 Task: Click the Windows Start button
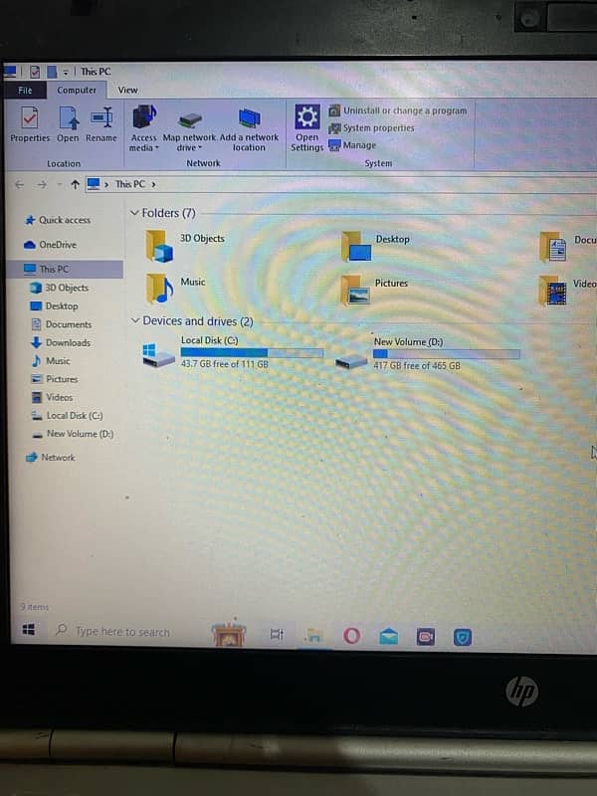coord(29,630)
